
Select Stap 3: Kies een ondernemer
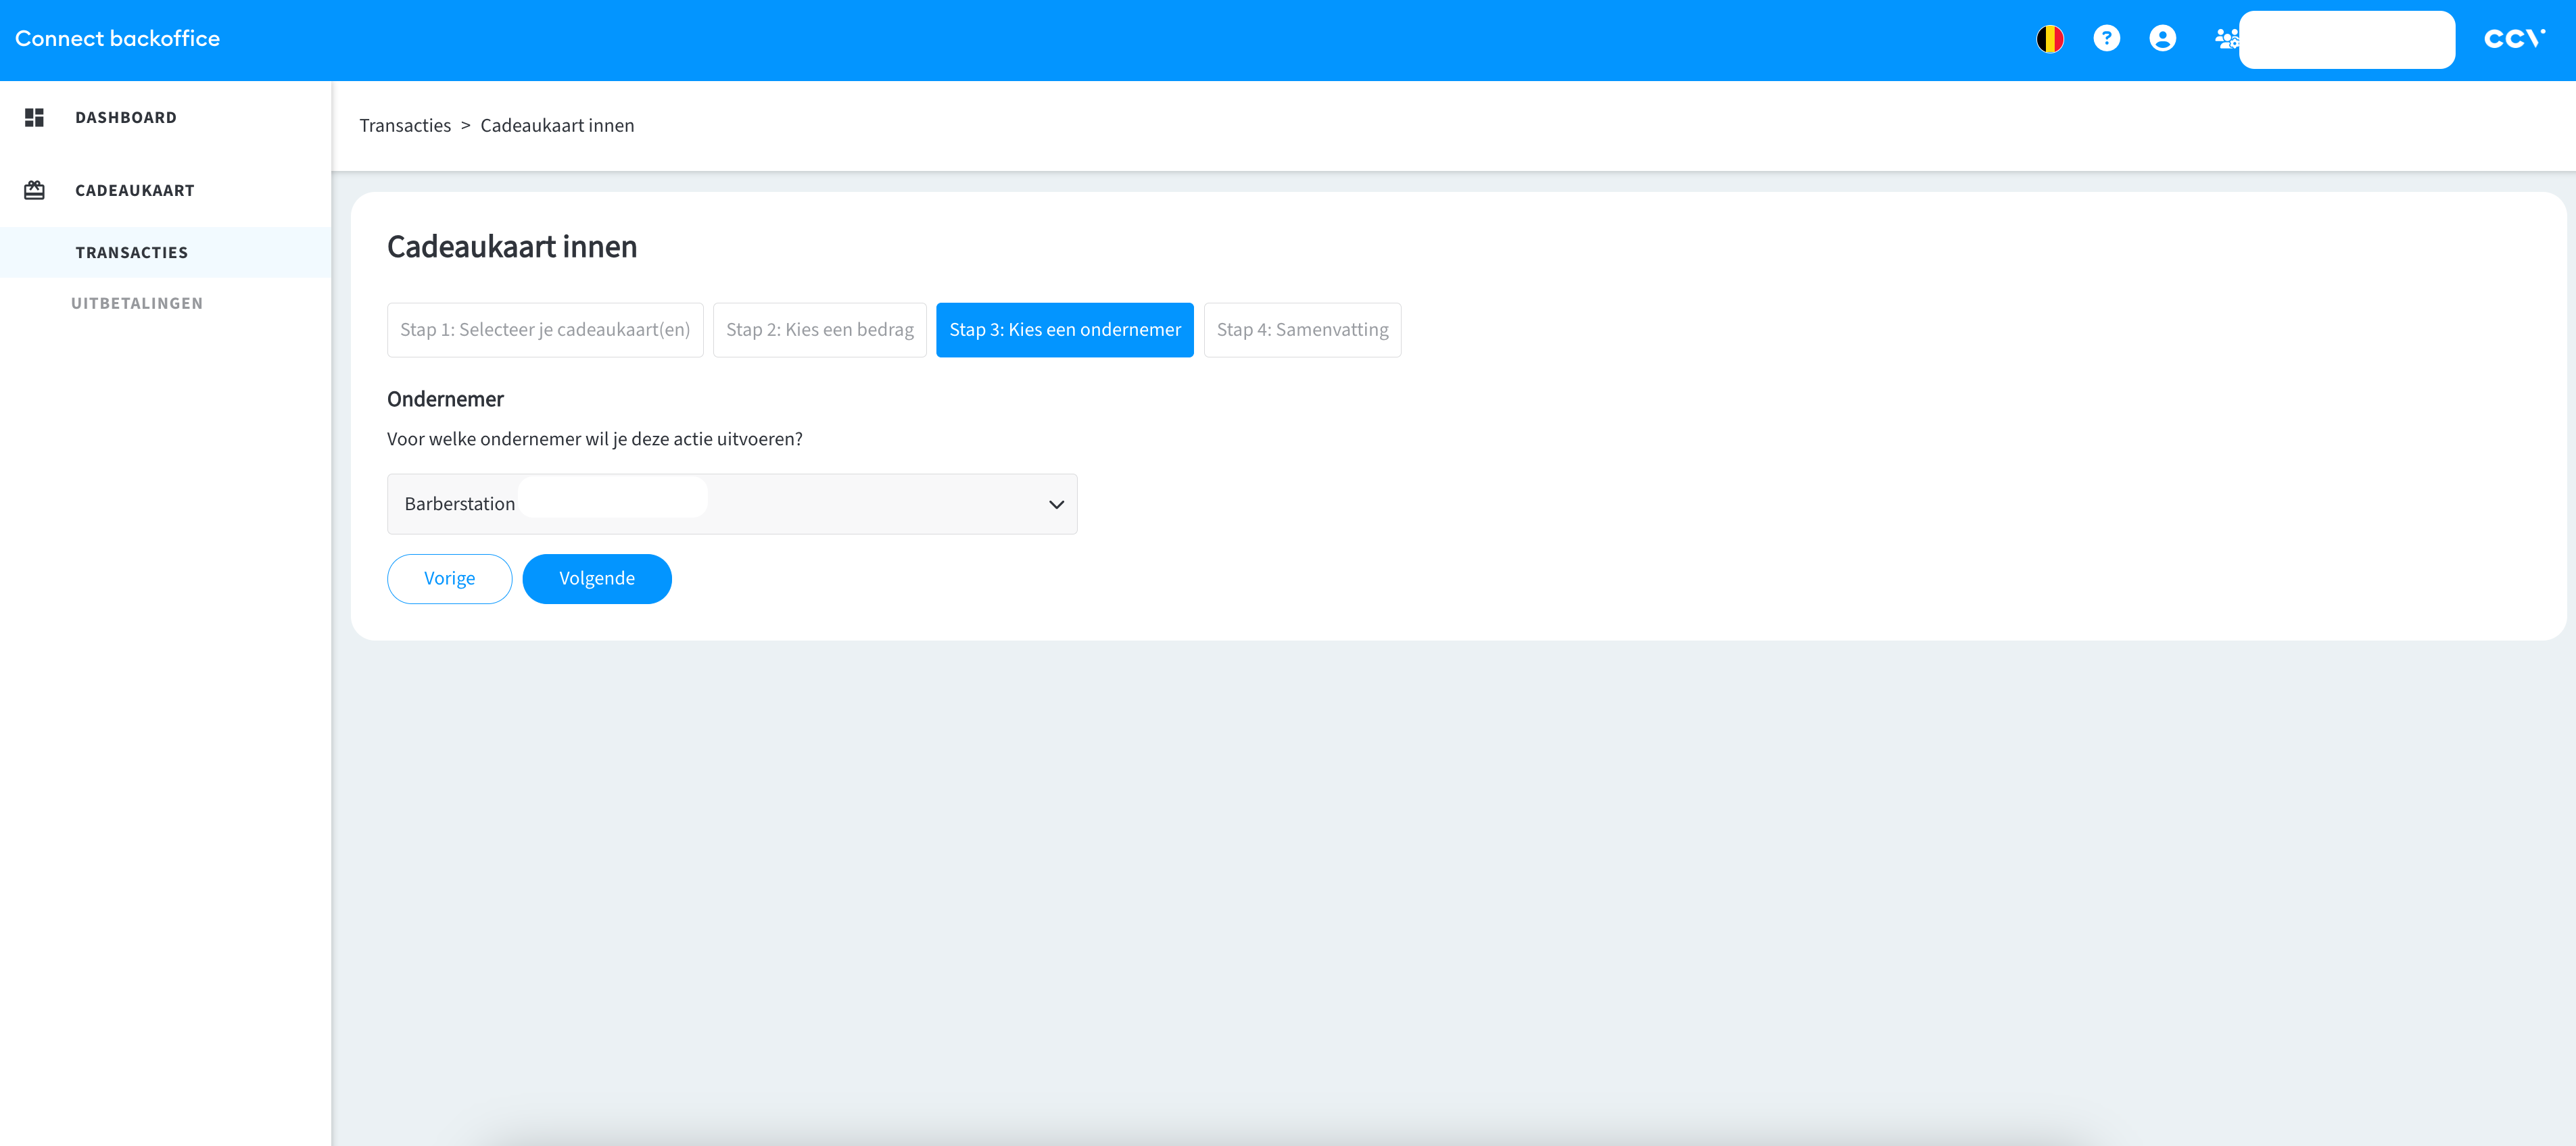1064,330
